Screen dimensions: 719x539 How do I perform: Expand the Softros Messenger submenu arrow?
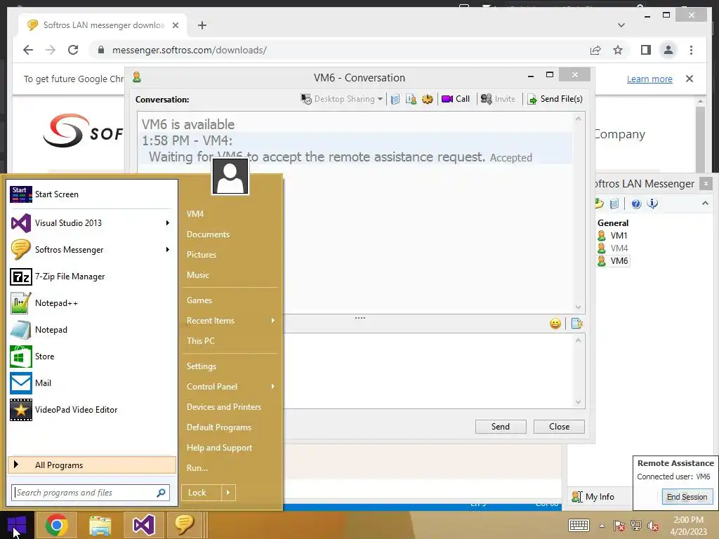167,250
